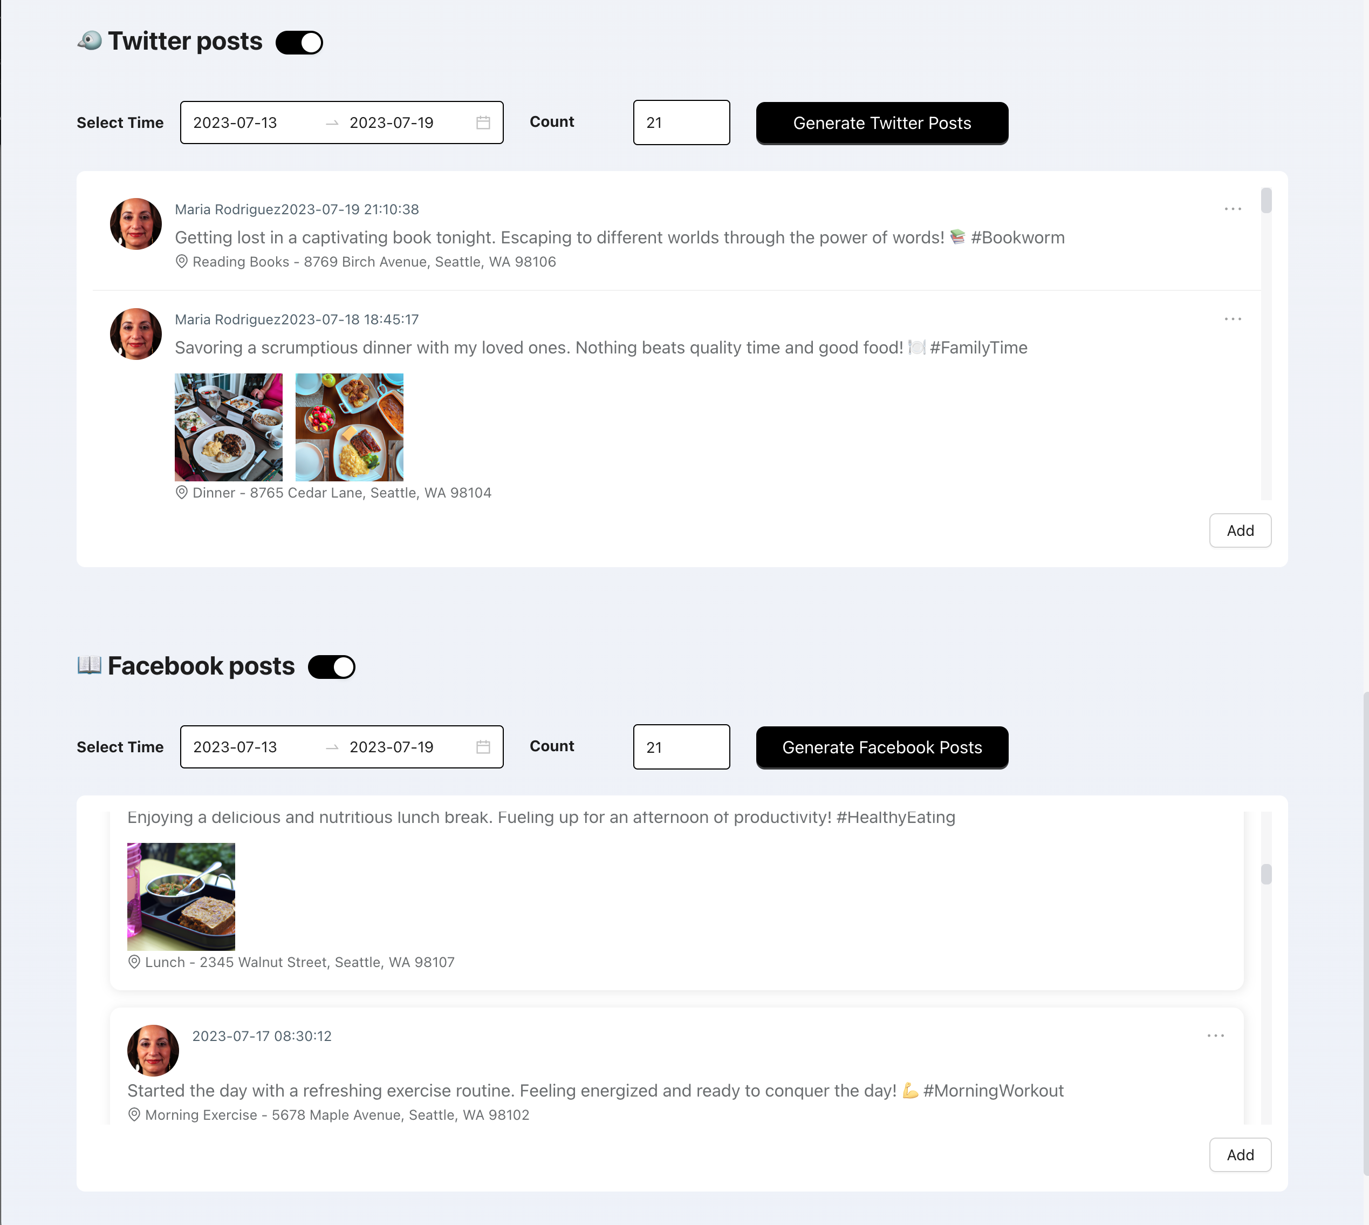Toggle off Facebook posts switch

coord(332,667)
